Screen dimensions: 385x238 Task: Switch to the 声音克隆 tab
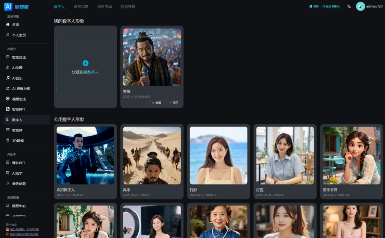click(81, 7)
